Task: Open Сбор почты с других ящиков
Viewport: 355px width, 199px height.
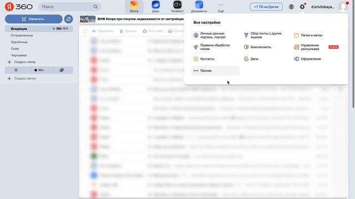Action: 265,35
